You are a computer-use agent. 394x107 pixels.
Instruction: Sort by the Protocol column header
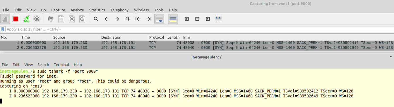157,37
